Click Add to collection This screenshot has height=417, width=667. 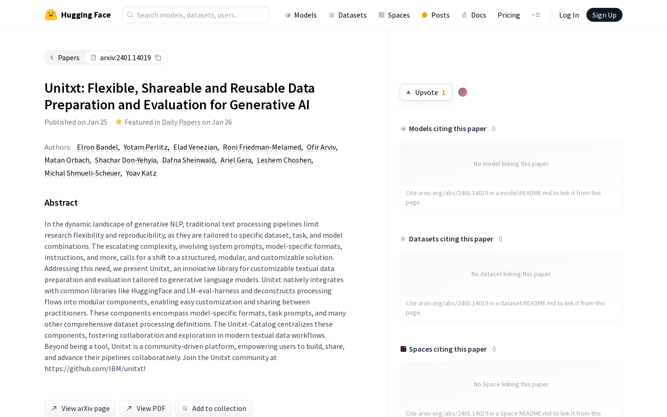point(214,408)
